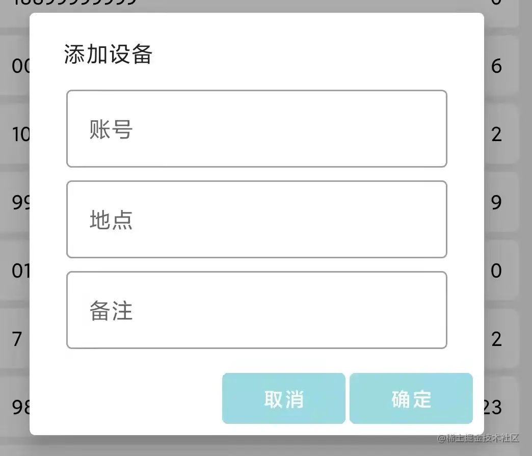Tap the dimmed row starting with 7
Image resolution: width=532 pixels, height=456 pixels.
(x=17, y=339)
